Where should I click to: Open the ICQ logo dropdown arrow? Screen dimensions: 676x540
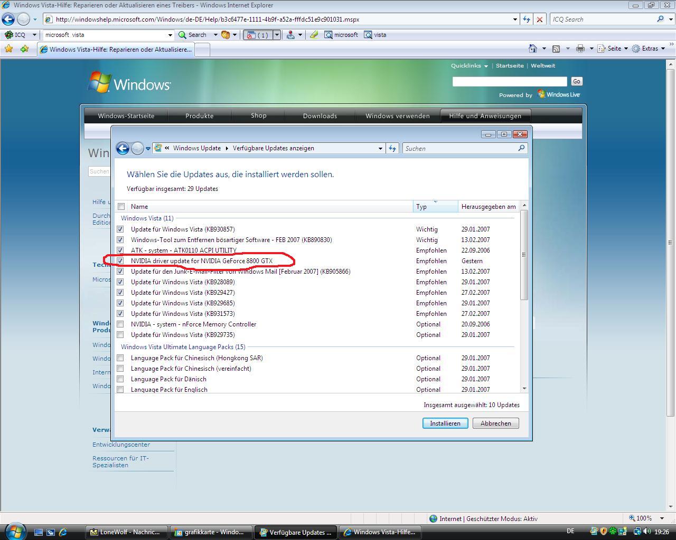(34, 35)
